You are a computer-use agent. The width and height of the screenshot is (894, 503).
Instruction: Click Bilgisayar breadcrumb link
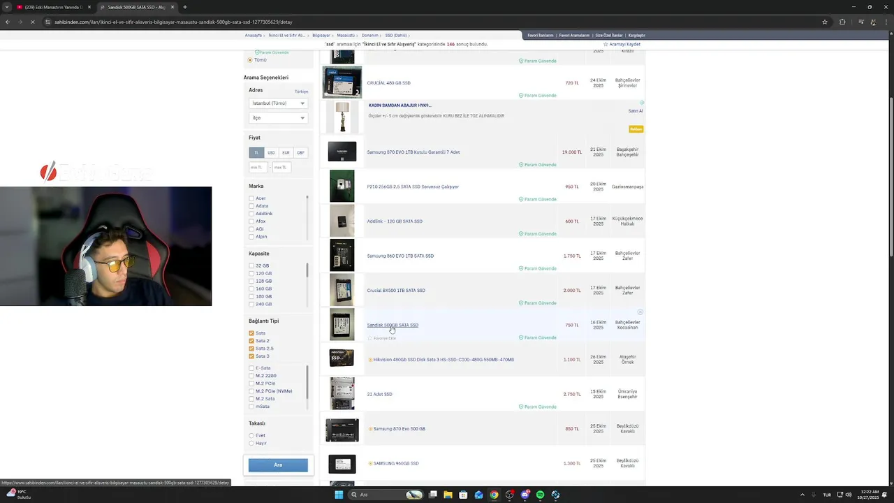(321, 35)
